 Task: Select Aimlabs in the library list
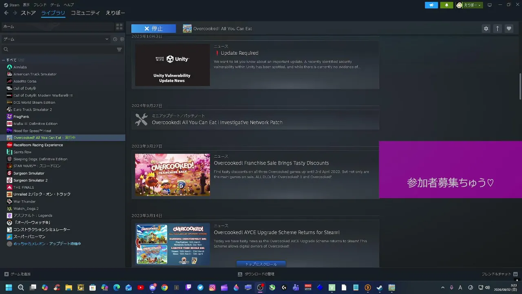click(x=20, y=67)
